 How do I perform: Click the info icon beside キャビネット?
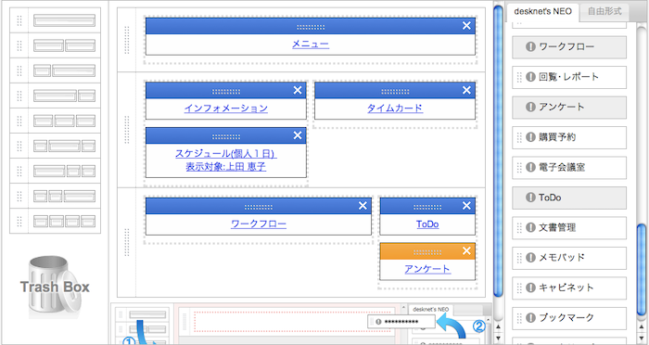tap(530, 287)
